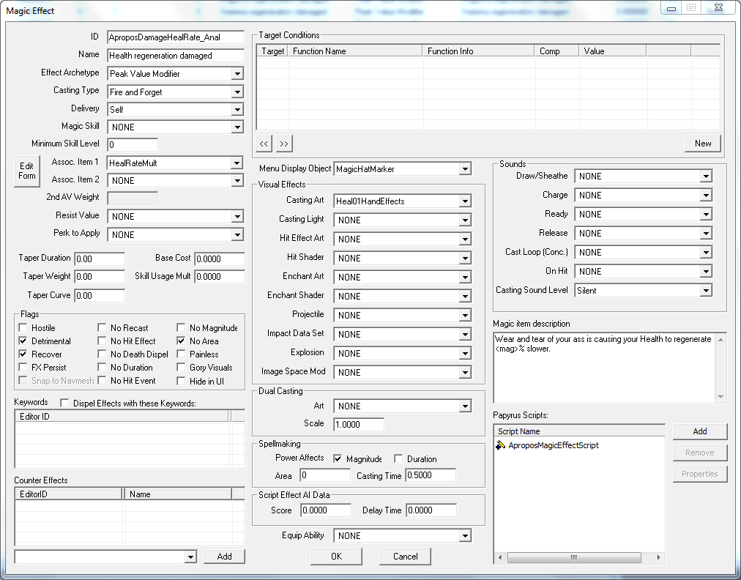Open the Resist Value dropdown
This screenshot has width=741, height=580.
pos(237,217)
